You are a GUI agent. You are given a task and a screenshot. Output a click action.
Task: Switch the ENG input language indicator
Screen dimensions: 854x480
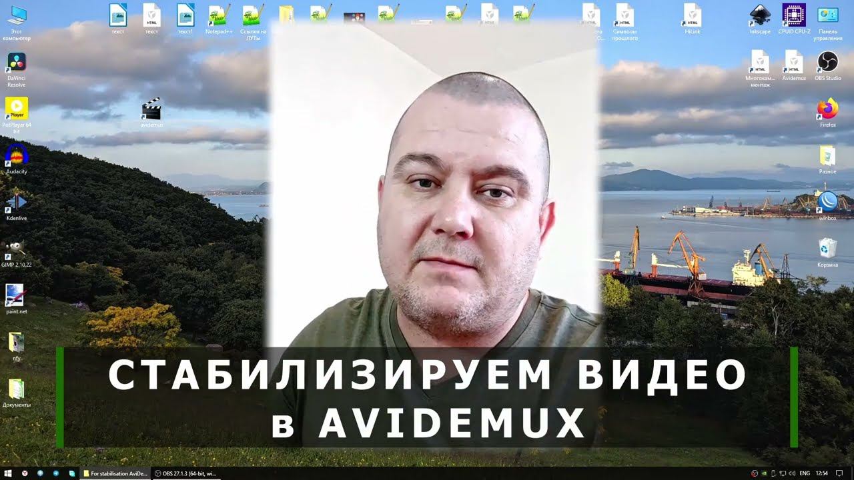(x=805, y=473)
